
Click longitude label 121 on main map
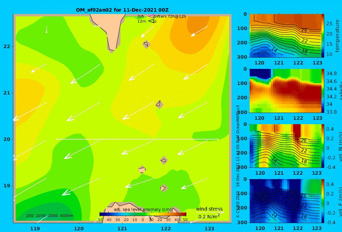click(x=122, y=229)
